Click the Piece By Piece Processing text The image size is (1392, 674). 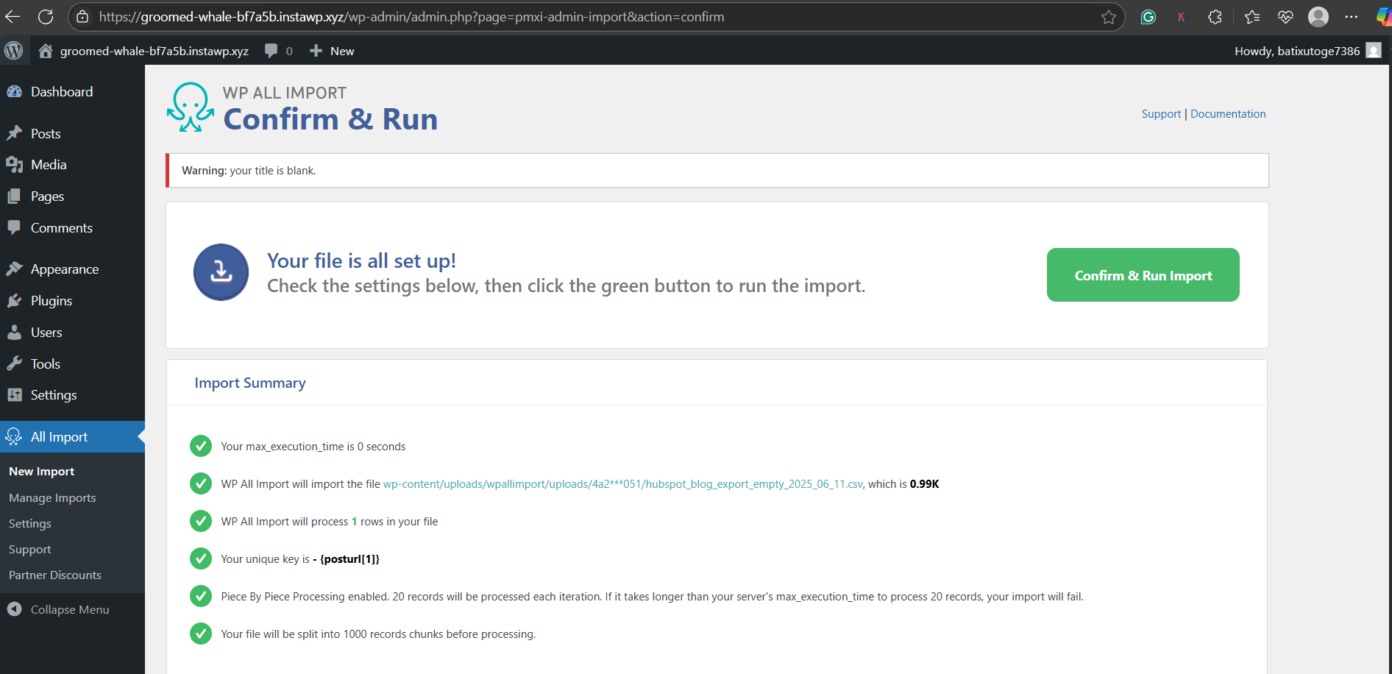[652, 597]
